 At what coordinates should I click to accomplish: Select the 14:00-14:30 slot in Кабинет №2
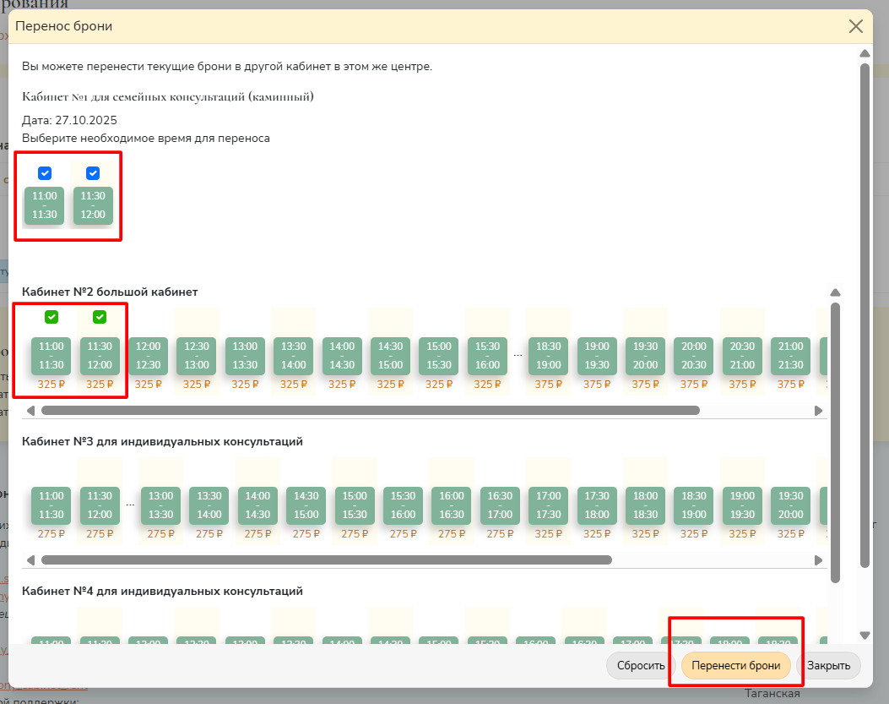pos(342,356)
